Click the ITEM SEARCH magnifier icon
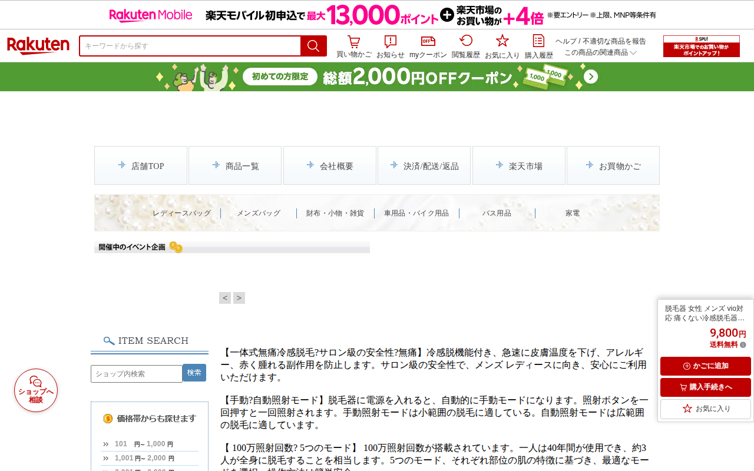Image resolution: width=754 pixels, height=471 pixels. (109, 341)
